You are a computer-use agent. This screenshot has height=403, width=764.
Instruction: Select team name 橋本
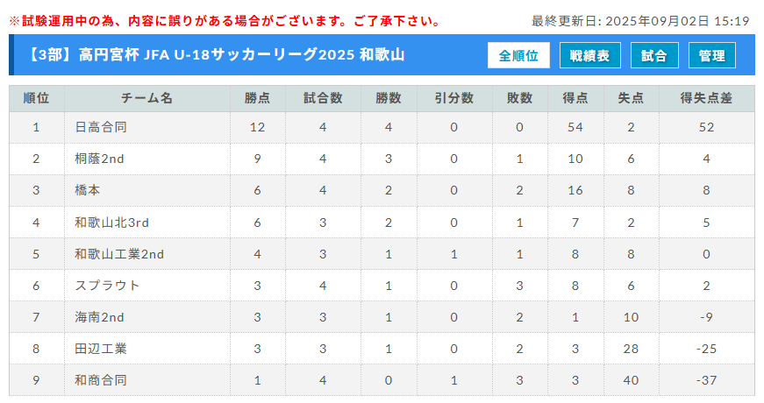tap(87, 190)
